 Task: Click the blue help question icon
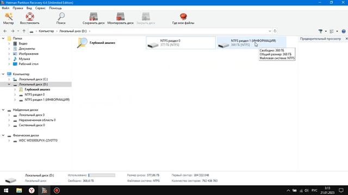click(344, 31)
